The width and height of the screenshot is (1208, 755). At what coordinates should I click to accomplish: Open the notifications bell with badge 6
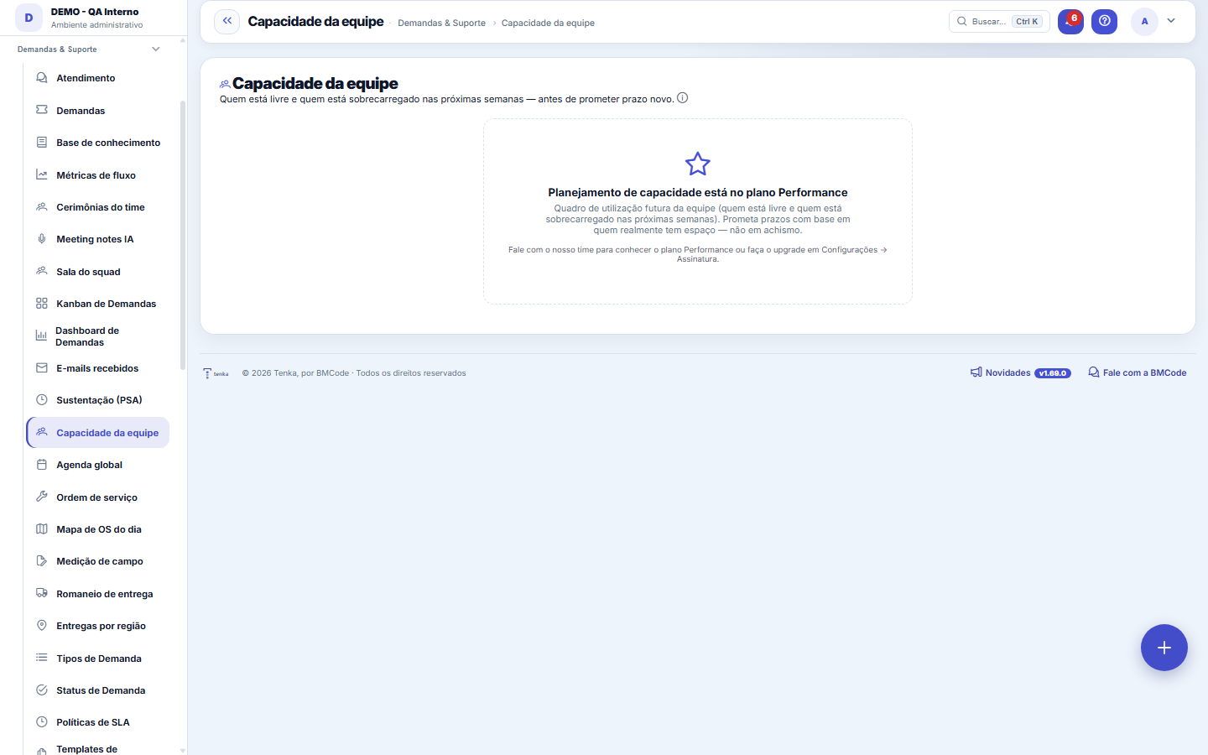(1070, 21)
